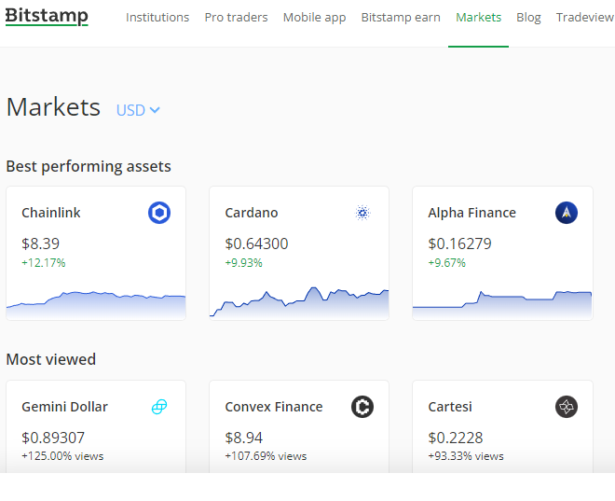Select the Markets tab

(x=479, y=18)
